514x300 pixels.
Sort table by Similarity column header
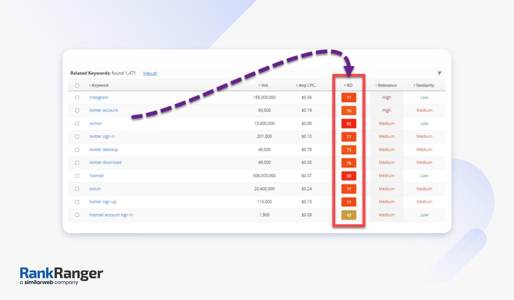pyautogui.click(x=424, y=85)
